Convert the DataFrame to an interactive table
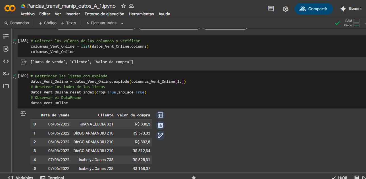366x179 pixels. point(160,115)
